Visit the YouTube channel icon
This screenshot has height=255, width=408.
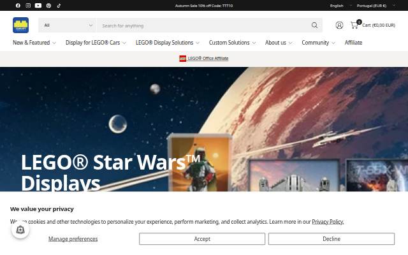coord(38,6)
